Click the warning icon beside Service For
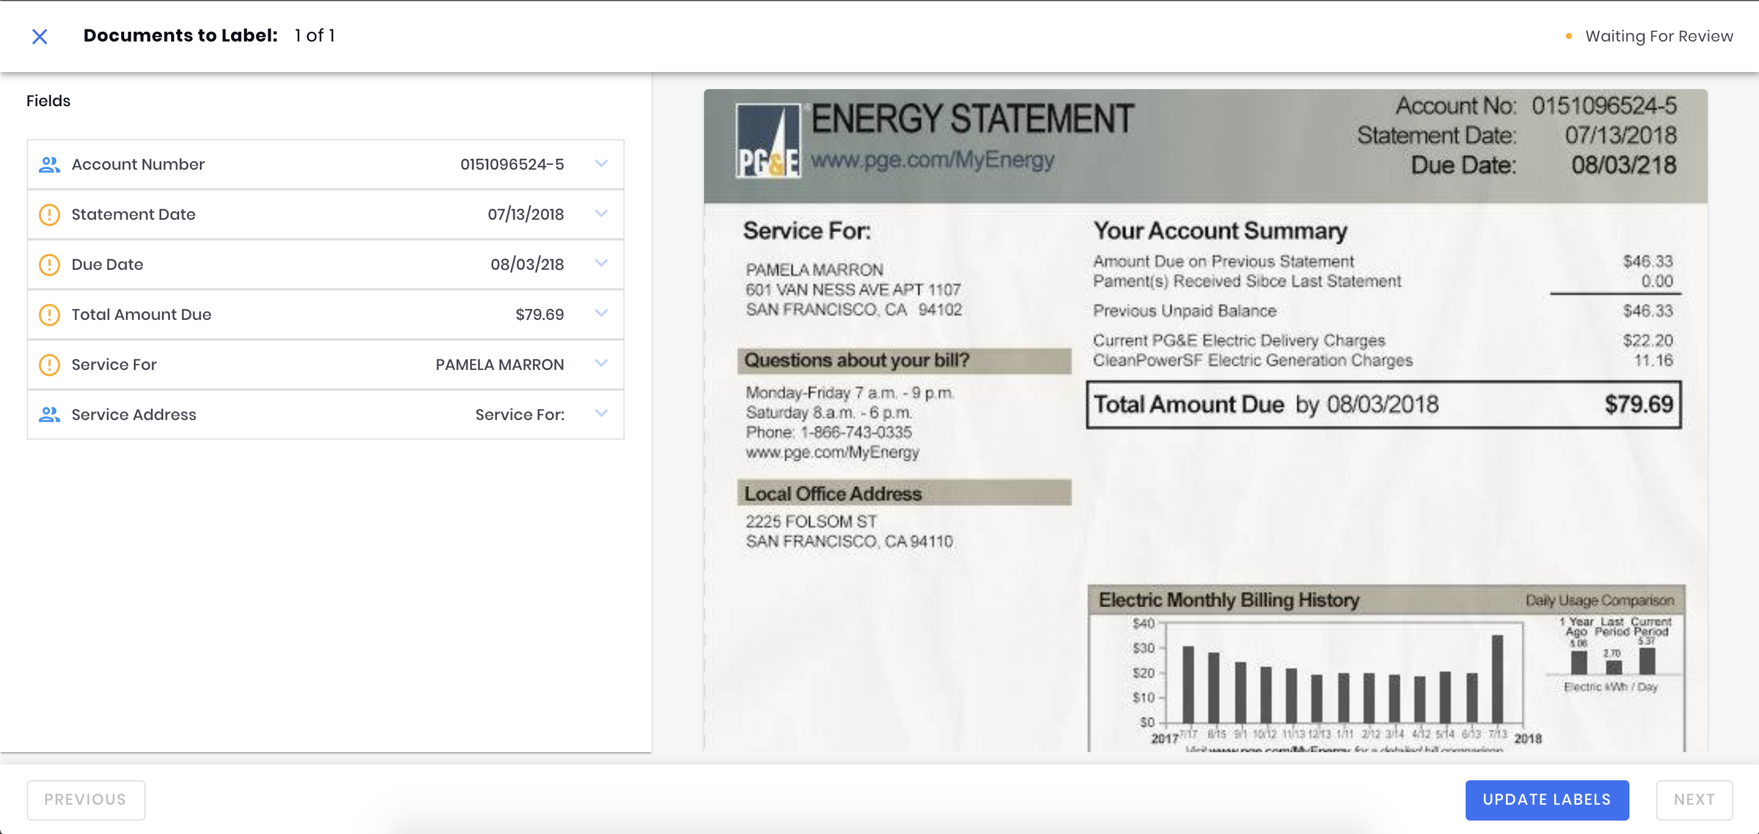1759x834 pixels. [49, 365]
